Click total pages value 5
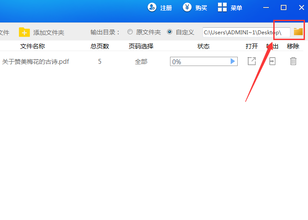Viewport: 308px width, 220px height. tap(100, 62)
